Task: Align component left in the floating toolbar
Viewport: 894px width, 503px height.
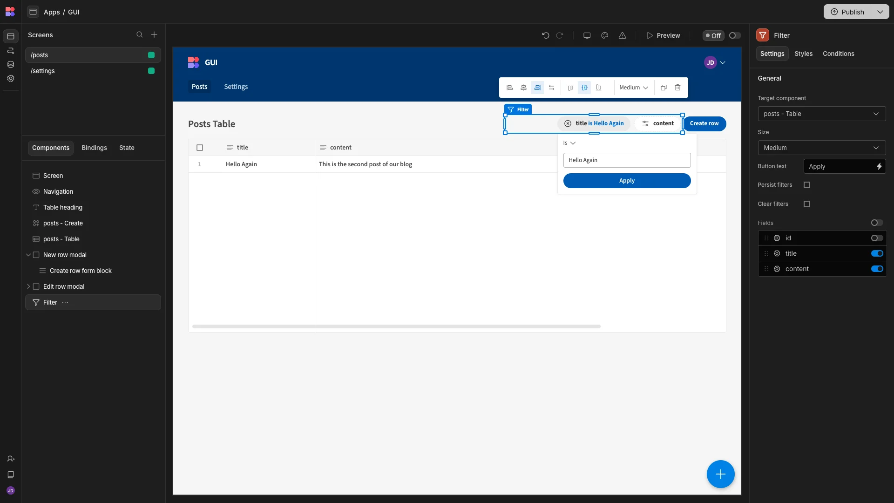Action: click(x=509, y=88)
